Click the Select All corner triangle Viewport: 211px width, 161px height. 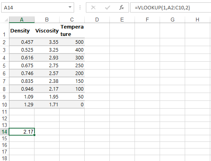pos(6,20)
